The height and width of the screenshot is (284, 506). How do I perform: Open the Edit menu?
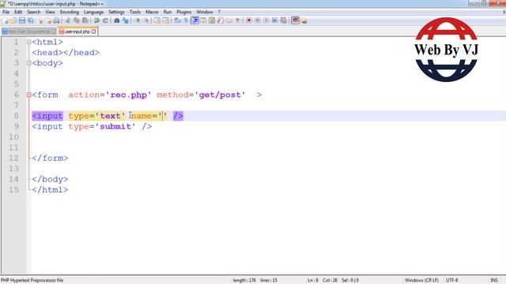pyautogui.click(x=18, y=12)
